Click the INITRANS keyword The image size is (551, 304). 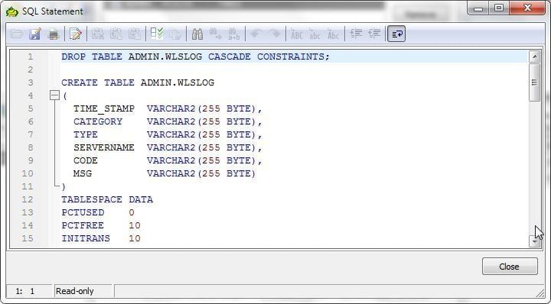86,238
